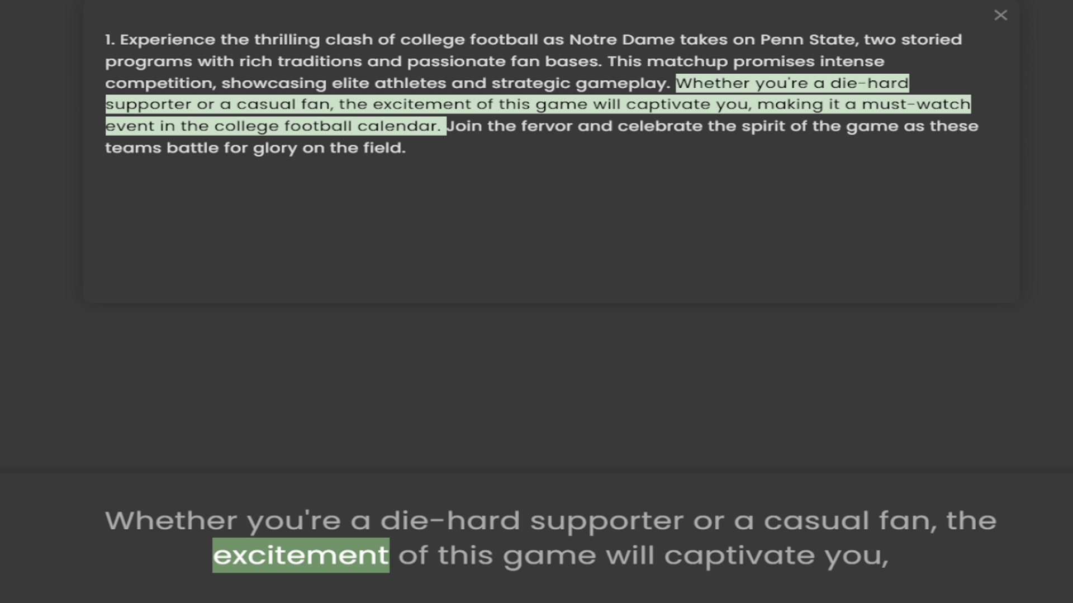Click the words "Notre Dame" in the paragraph

tap(621, 40)
